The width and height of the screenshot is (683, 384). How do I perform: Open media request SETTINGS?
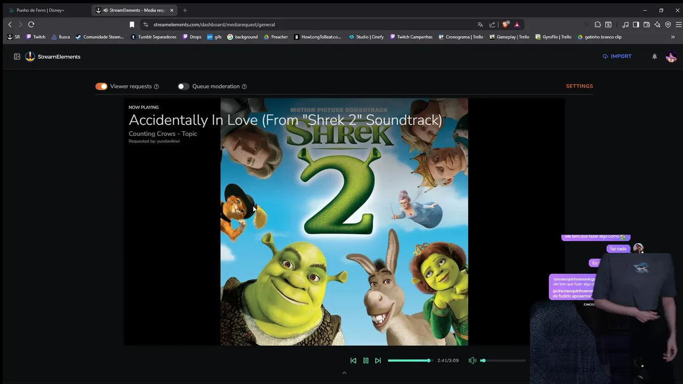[579, 86]
